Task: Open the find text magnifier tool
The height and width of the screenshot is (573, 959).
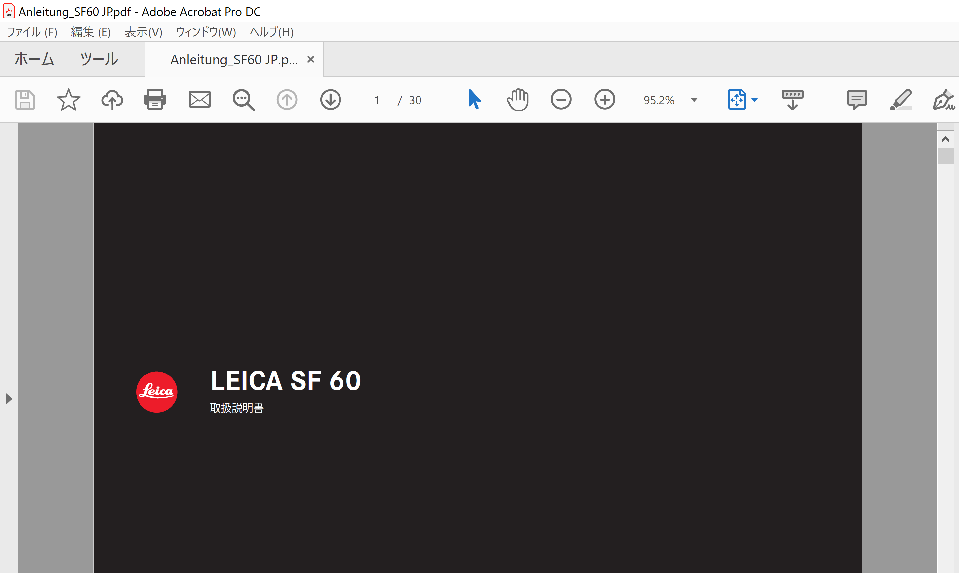Action: (243, 100)
